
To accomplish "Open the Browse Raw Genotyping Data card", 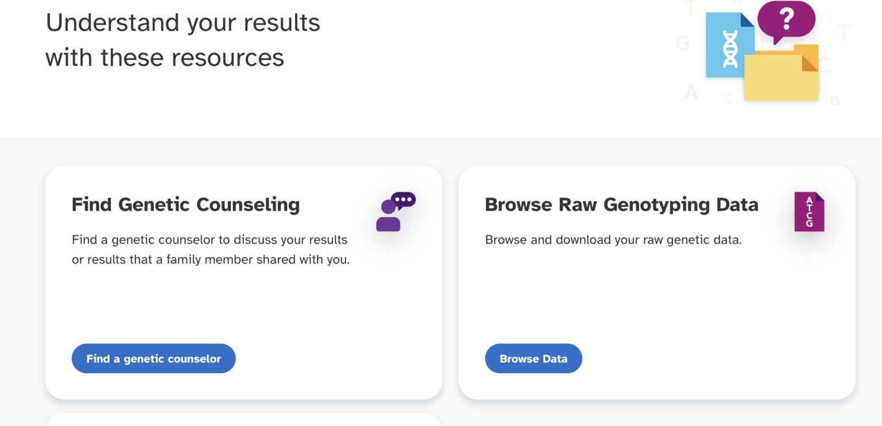I will (656, 281).
